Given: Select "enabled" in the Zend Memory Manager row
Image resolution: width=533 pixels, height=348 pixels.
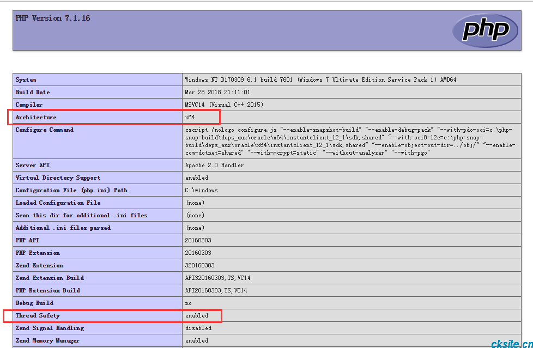Looking at the screenshot, I should (x=197, y=341).
